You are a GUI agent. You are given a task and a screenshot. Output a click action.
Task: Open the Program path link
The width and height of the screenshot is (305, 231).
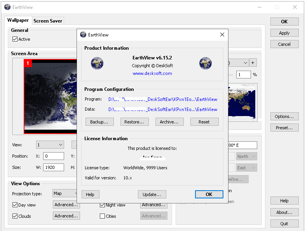point(163,99)
